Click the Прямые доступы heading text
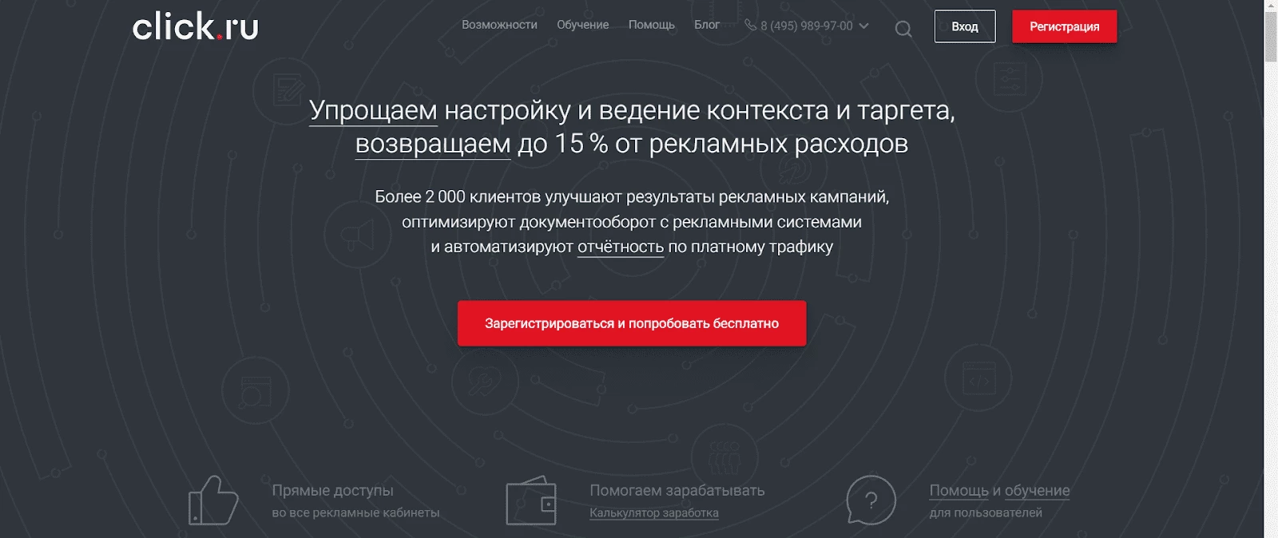Screen dimensions: 1278x538 click(332, 490)
